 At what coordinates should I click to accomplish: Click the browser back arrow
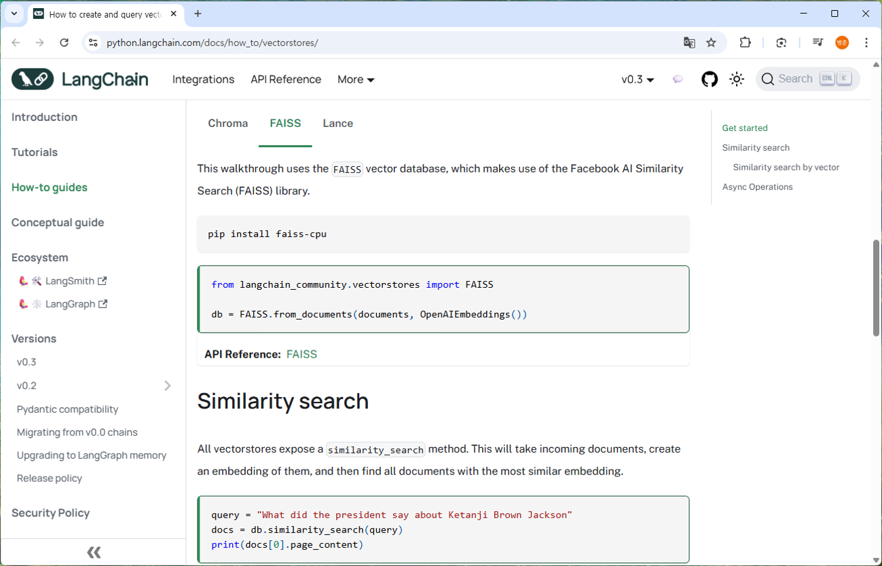[x=16, y=43]
